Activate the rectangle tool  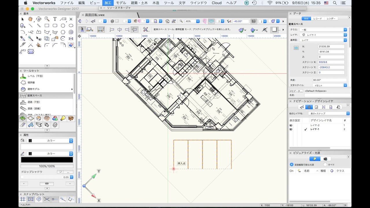tap(47, 26)
